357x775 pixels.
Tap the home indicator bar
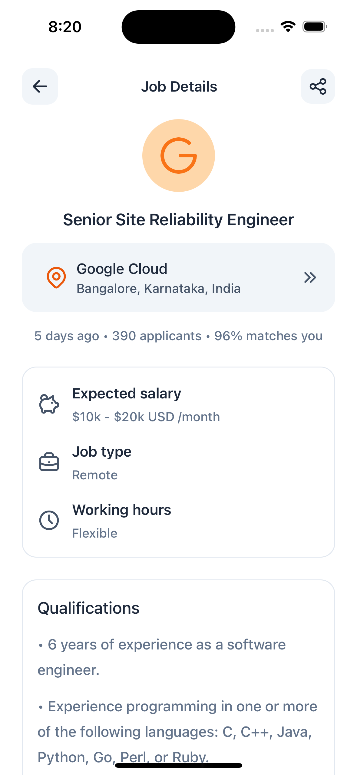[178, 765]
